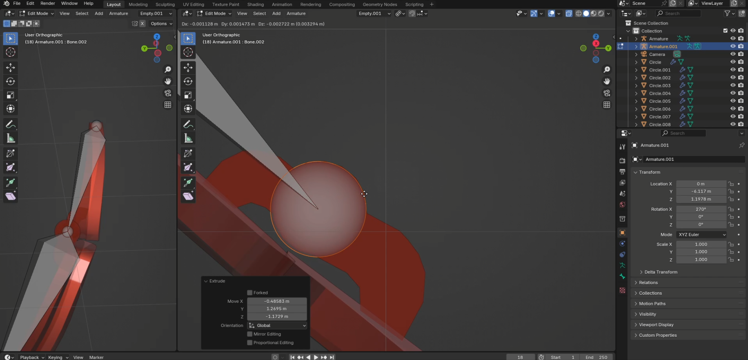
Task: Open the File menu
Action: pos(17,3)
